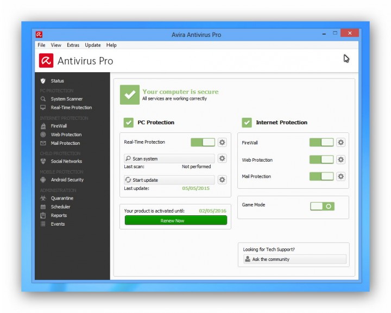Open FireWall settings gear
This screenshot has width=391, height=313.
click(340, 142)
